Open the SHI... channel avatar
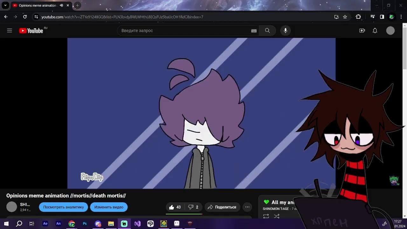This screenshot has width=407, height=229. point(12,207)
